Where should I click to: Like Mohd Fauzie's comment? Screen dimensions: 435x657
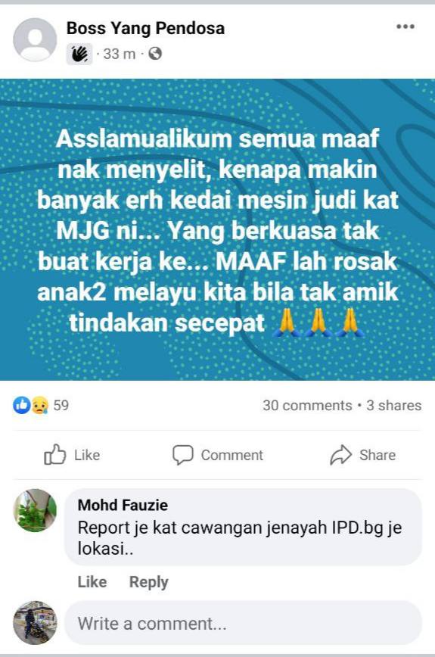[x=92, y=581]
